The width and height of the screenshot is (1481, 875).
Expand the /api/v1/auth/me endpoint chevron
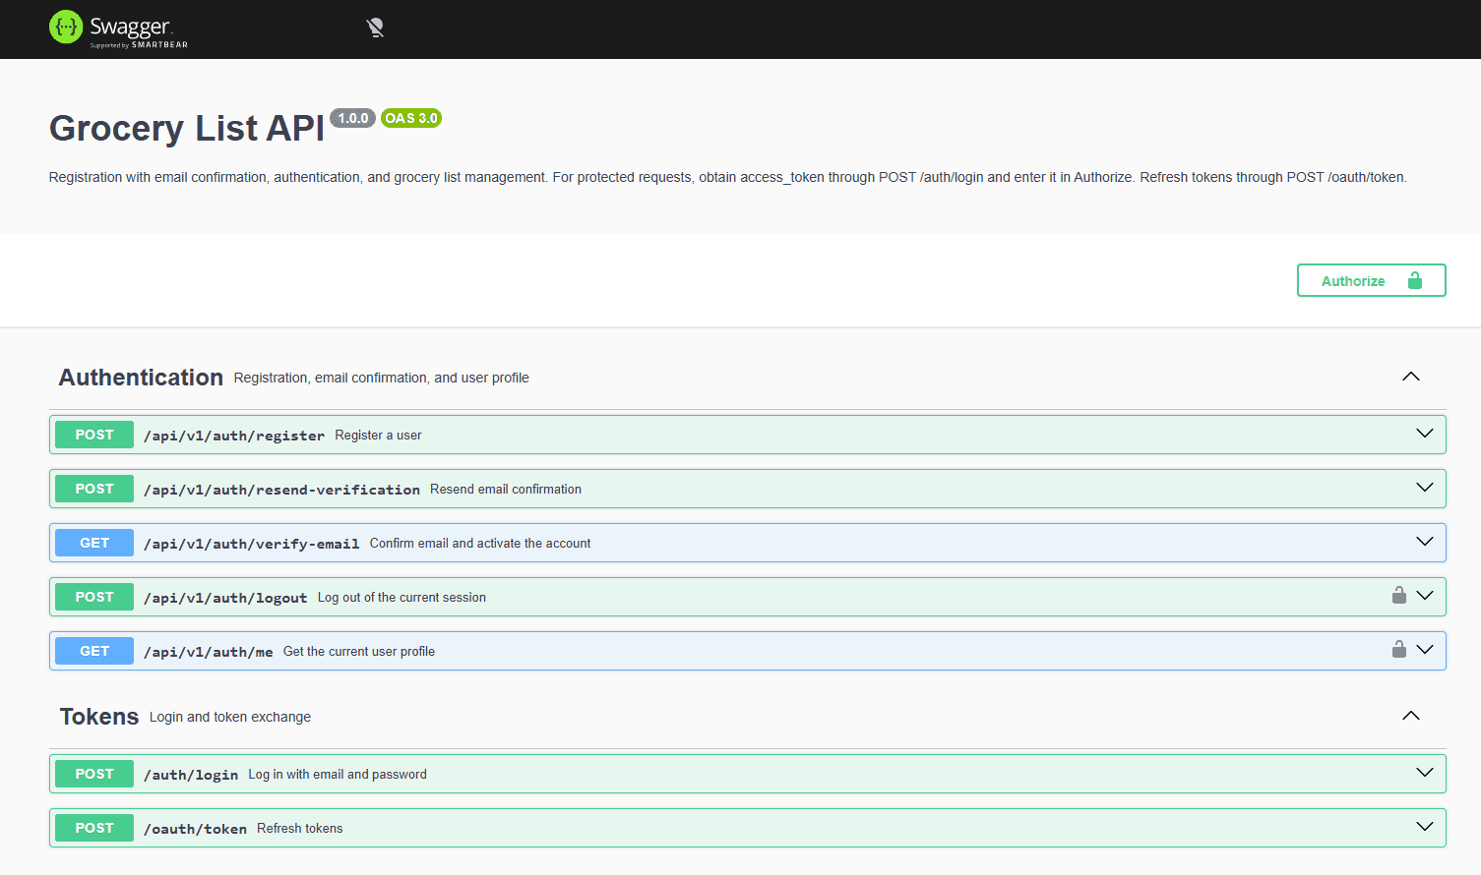pyautogui.click(x=1424, y=650)
